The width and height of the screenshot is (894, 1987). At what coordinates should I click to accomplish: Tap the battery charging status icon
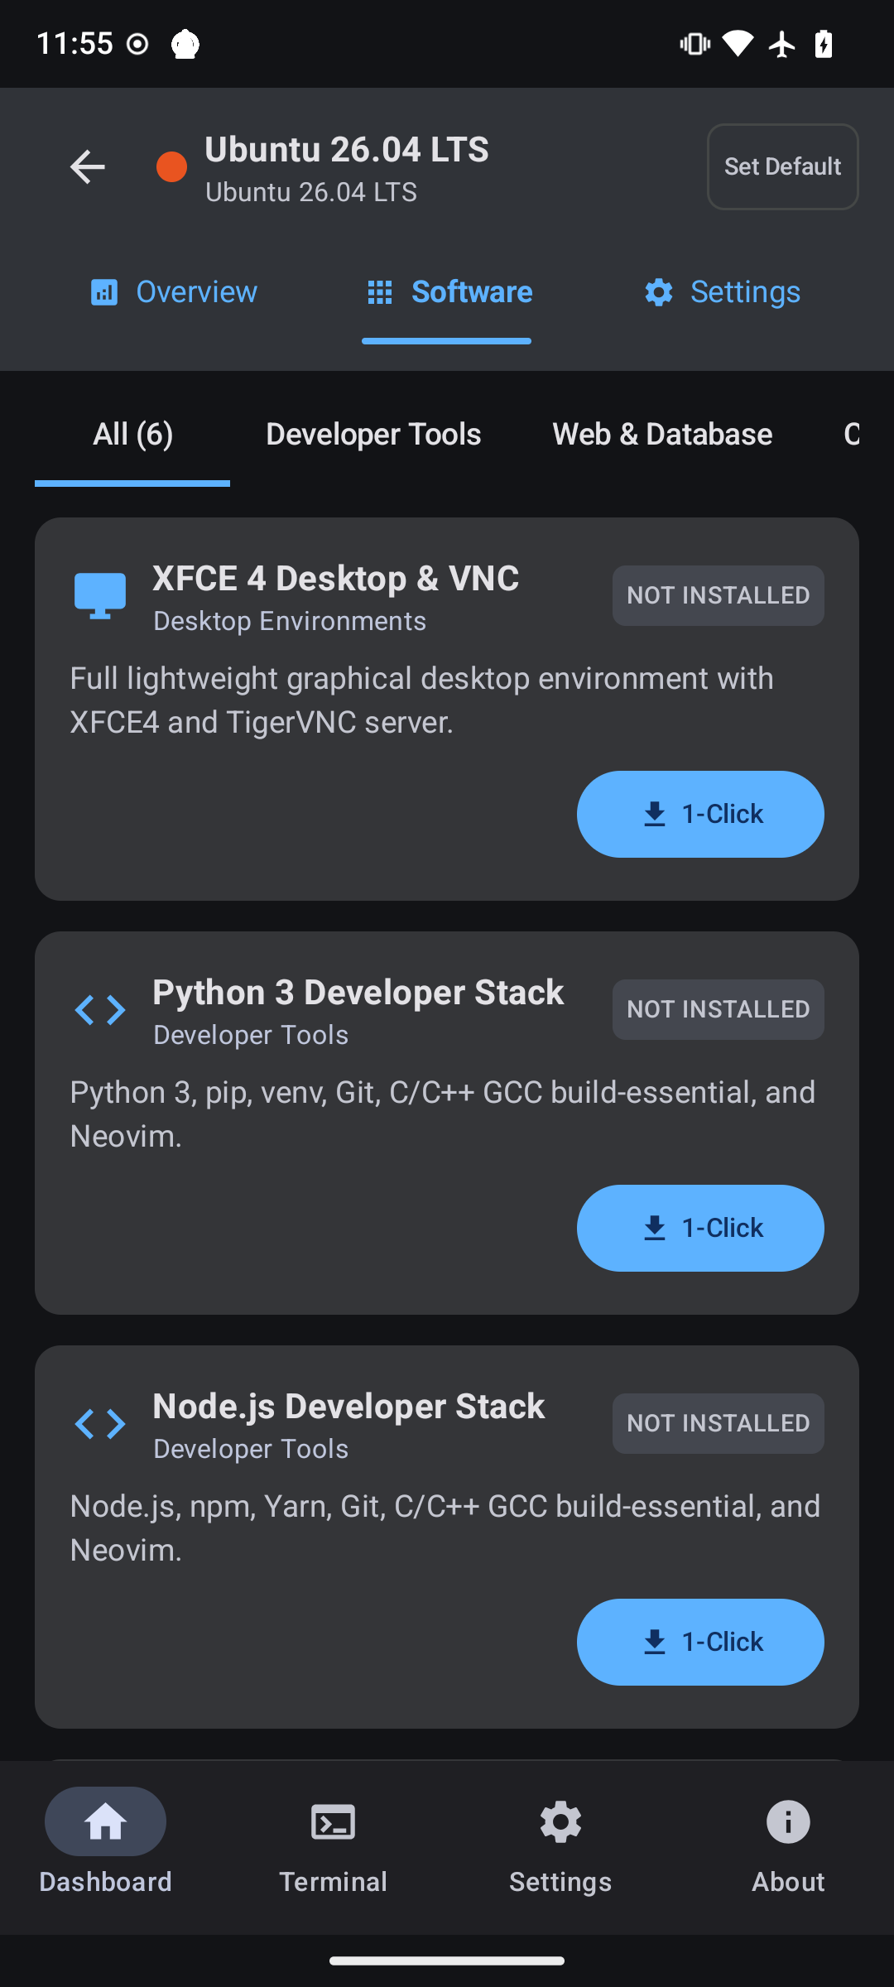coord(824,43)
